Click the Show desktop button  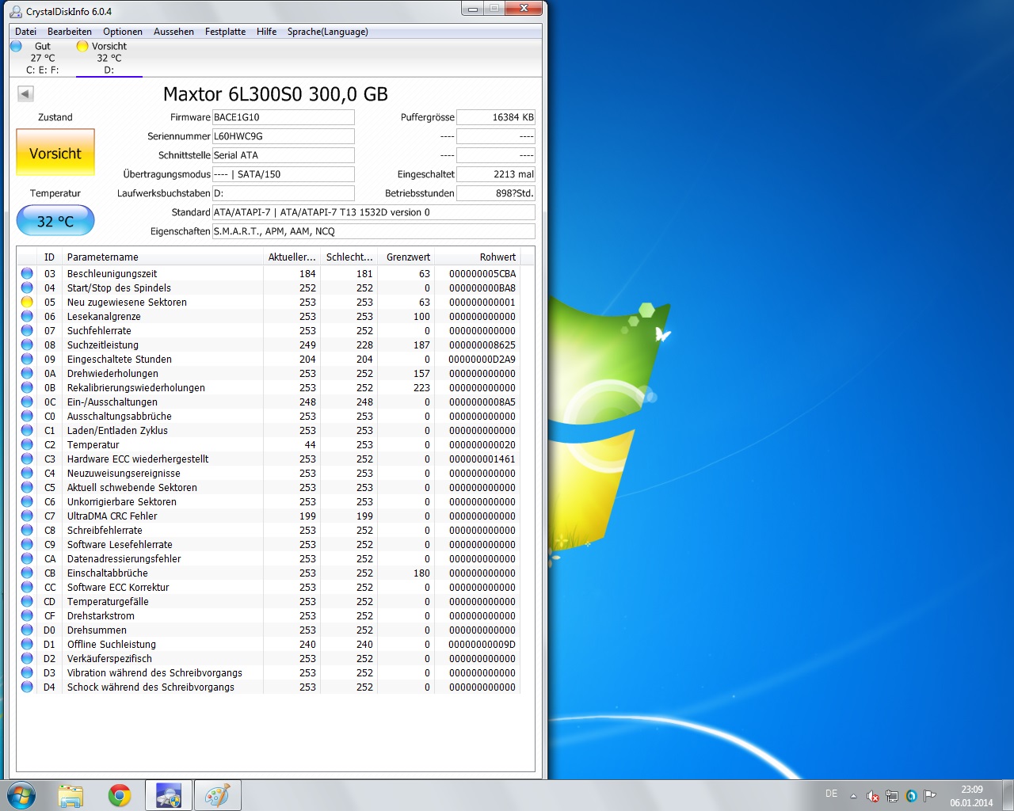coord(1008,795)
